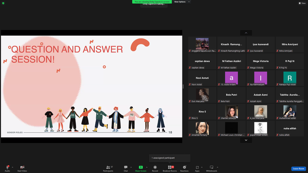The height and width of the screenshot is (173, 308).
Task: Select nuha alifah's participant tile
Action: click(290, 129)
